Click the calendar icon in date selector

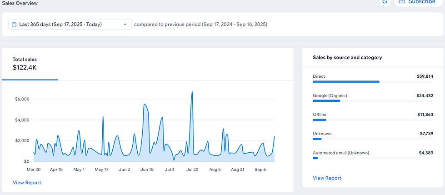(14, 25)
